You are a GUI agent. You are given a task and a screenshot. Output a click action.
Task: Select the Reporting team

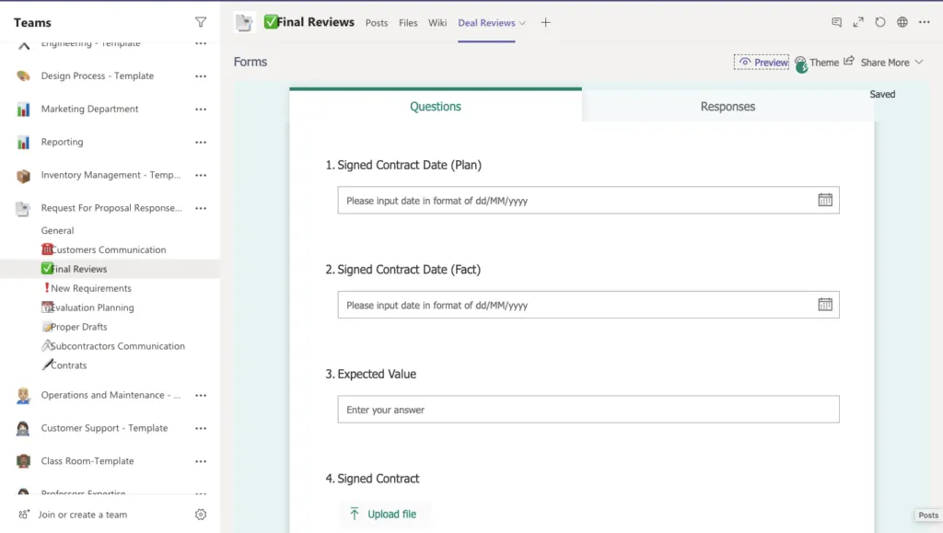tap(62, 142)
